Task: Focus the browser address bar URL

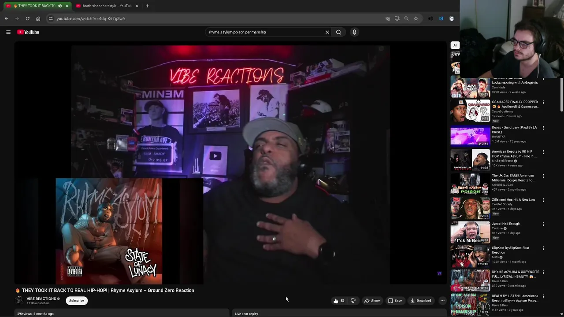Action: click(x=91, y=18)
